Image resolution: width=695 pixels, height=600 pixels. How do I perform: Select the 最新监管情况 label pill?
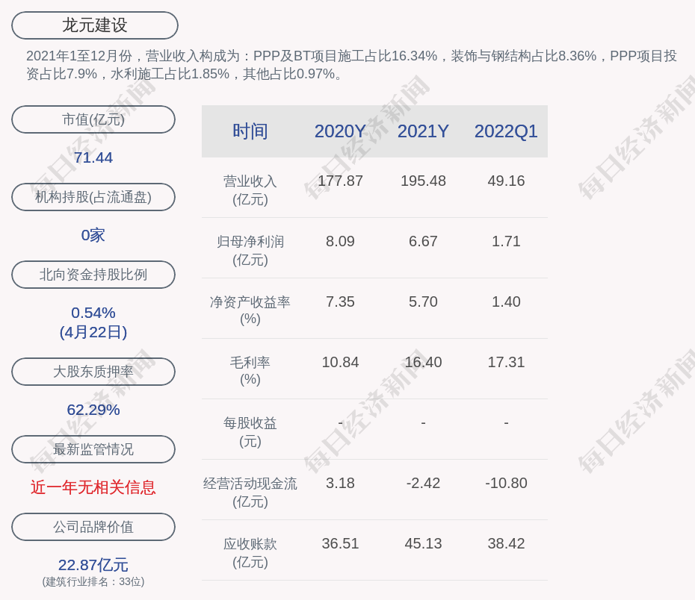pyautogui.click(x=93, y=449)
